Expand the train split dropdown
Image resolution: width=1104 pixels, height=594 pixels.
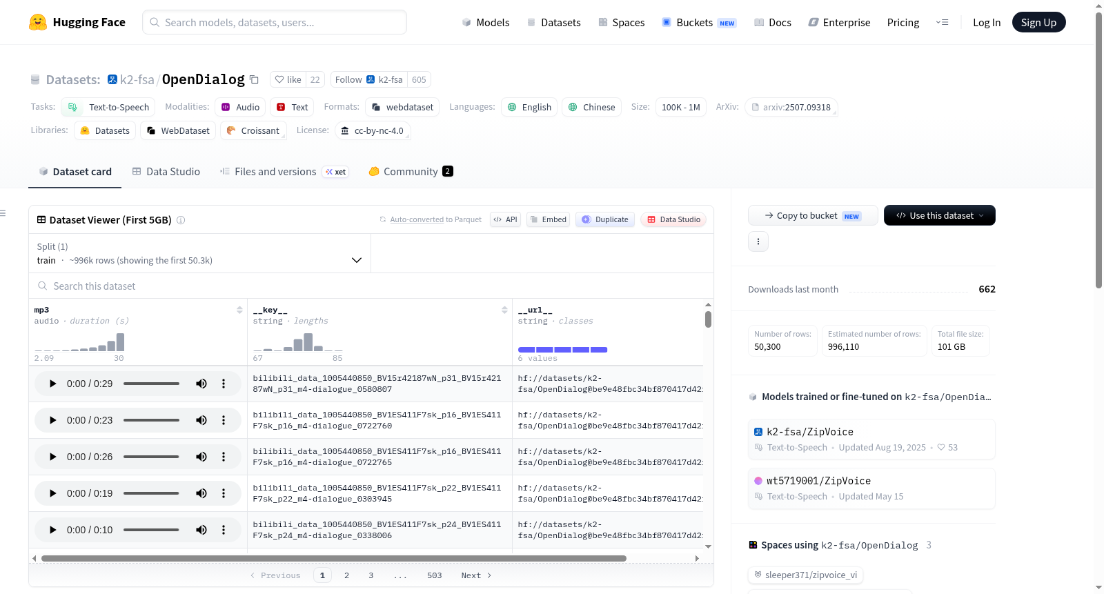(x=199, y=253)
